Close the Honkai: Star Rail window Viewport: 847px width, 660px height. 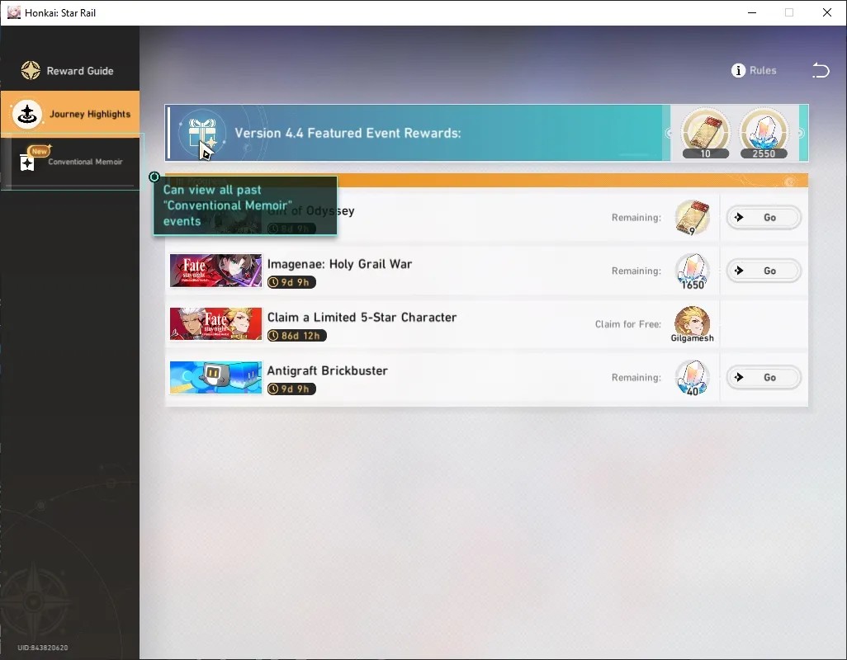coord(827,12)
